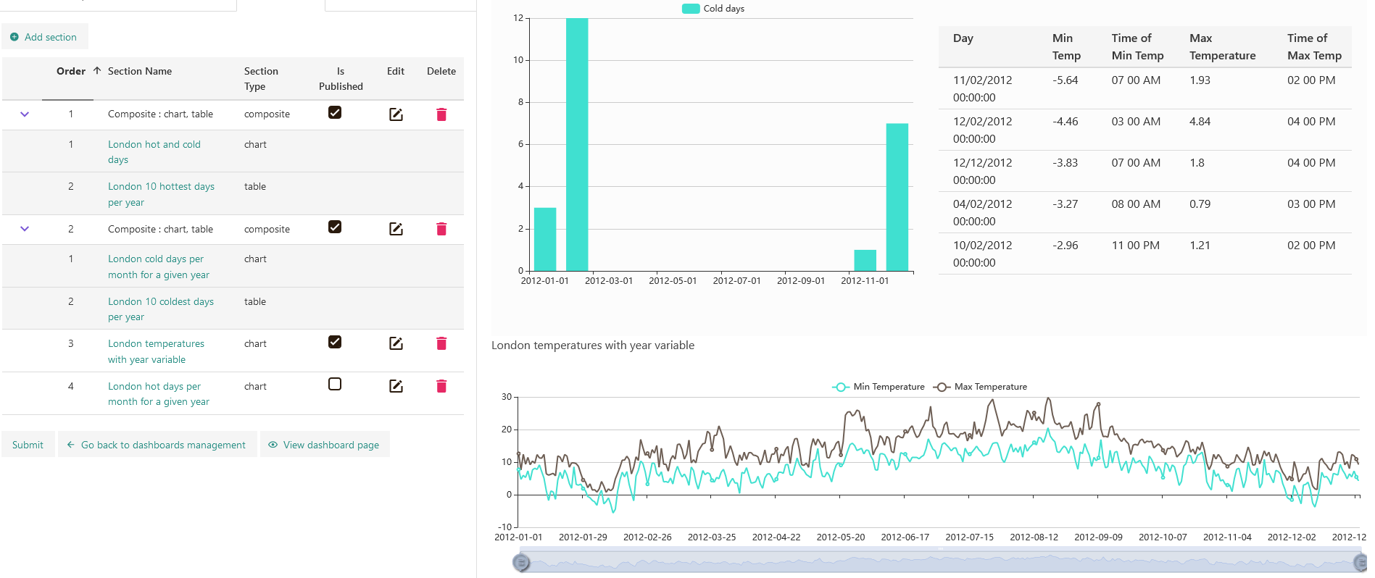Toggle the Min Temperature legend series
The image size is (1375, 578).
pyautogui.click(x=878, y=387)
